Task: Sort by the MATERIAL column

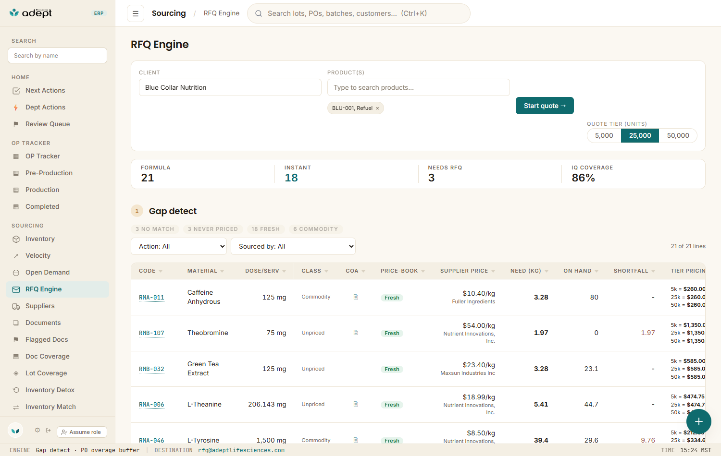Action: (x=206, y=271)
